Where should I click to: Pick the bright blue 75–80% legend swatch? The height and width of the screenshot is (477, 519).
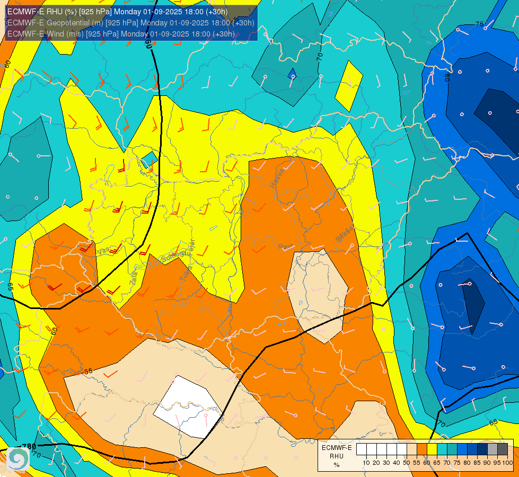pyautogui.click(x=462, y=449)
